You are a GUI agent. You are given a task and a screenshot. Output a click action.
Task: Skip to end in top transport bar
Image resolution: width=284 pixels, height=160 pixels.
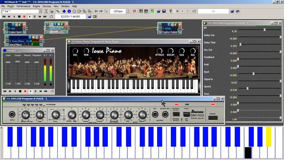(x=45, y=16)
